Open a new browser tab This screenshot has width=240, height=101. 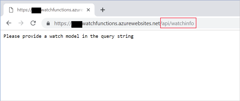tap(102, 10)
